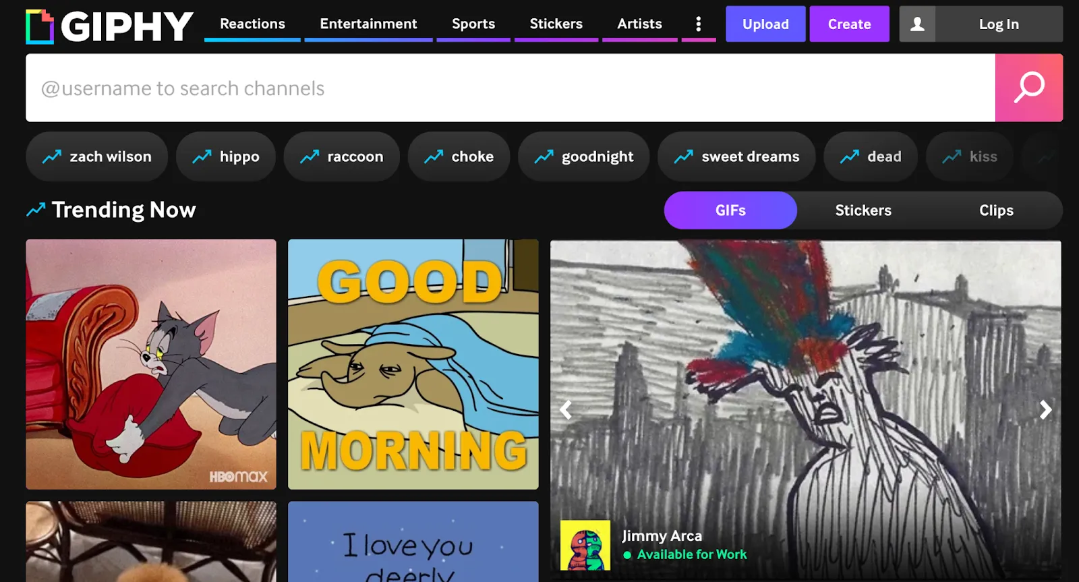The width and height of the screenshot is (1079, 582).
Task: Select the trending tag sweet dreams
Action: [737, 156]
